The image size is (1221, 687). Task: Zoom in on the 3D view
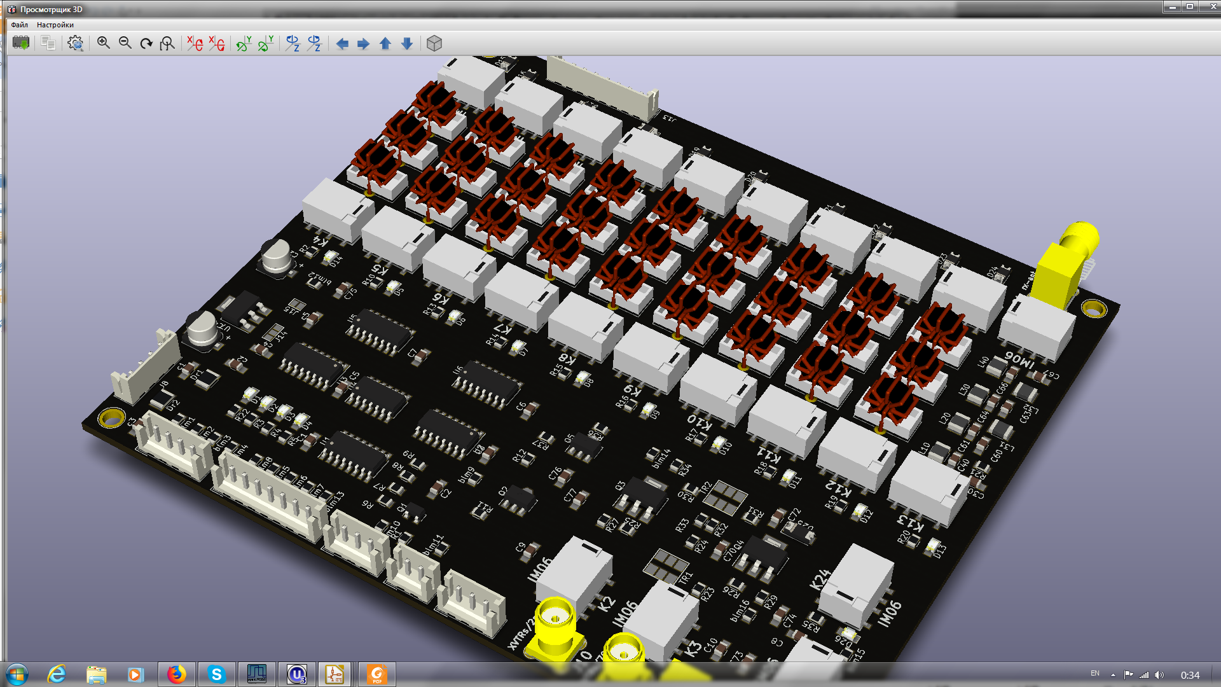coord(103,43)
